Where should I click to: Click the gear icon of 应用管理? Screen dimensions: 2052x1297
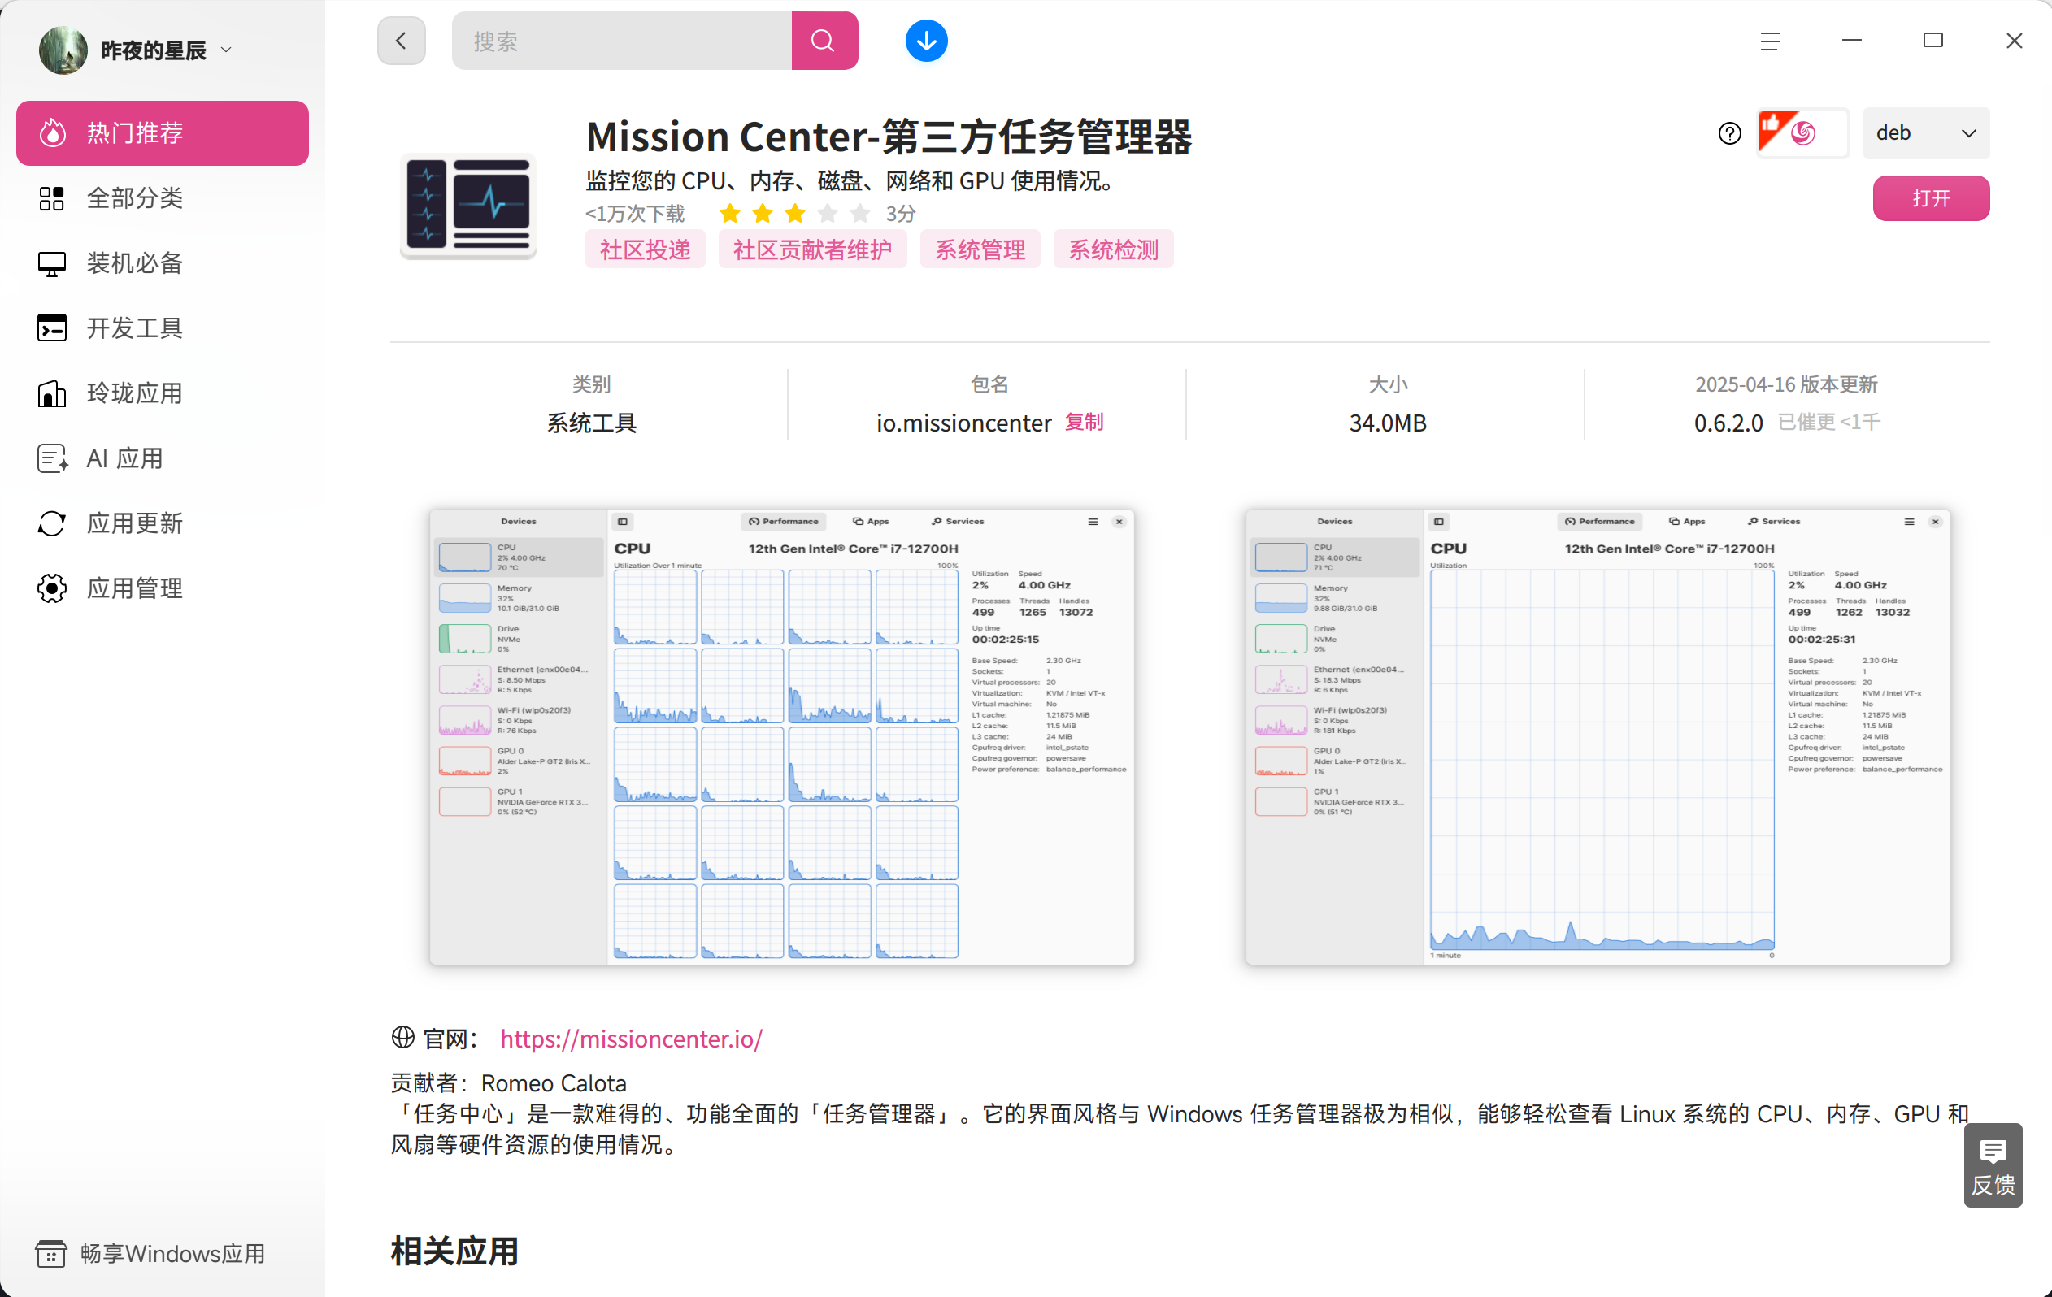(52, 588)
